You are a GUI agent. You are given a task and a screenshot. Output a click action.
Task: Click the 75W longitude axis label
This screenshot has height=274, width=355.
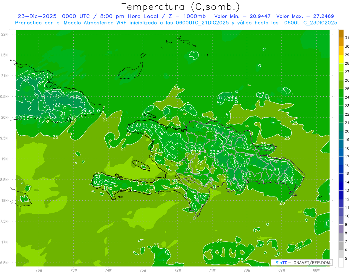pyautogui.click(x=74, y=270)
